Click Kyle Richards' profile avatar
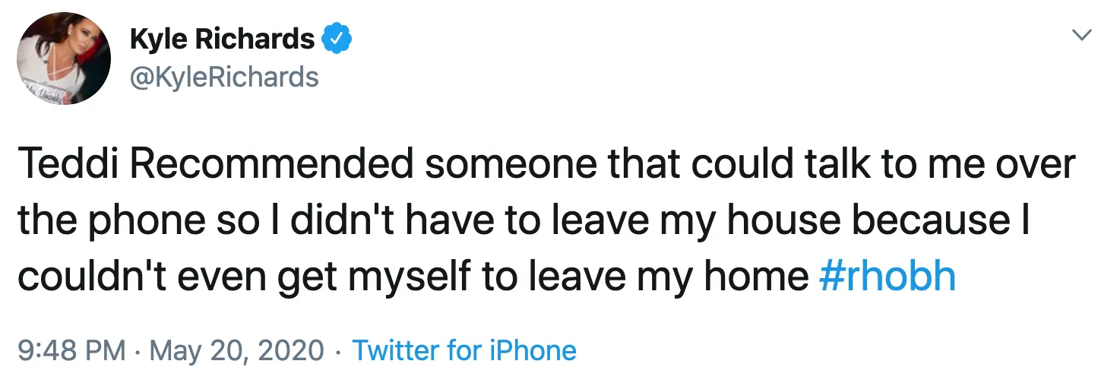 [64, 58]
